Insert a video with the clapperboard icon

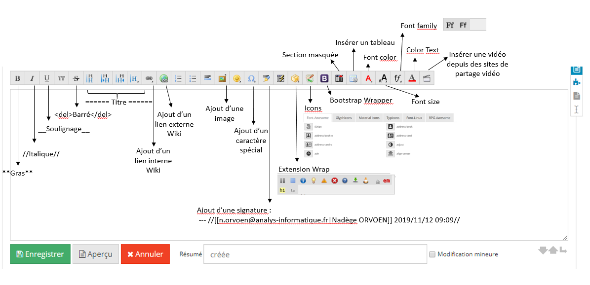[x=428, y=78]
